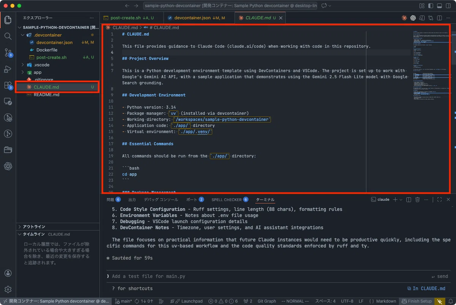
Task: Open the 出力 panel tab
Action: (132, 199)
